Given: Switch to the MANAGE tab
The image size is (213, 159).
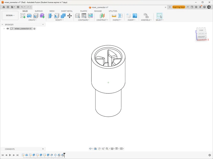Looking at the screenshot, I should tap(98, 11).
